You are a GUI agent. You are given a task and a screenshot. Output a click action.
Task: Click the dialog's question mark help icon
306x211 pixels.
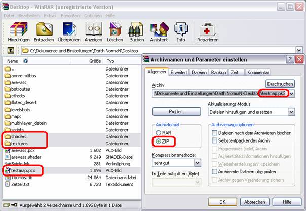290,59
